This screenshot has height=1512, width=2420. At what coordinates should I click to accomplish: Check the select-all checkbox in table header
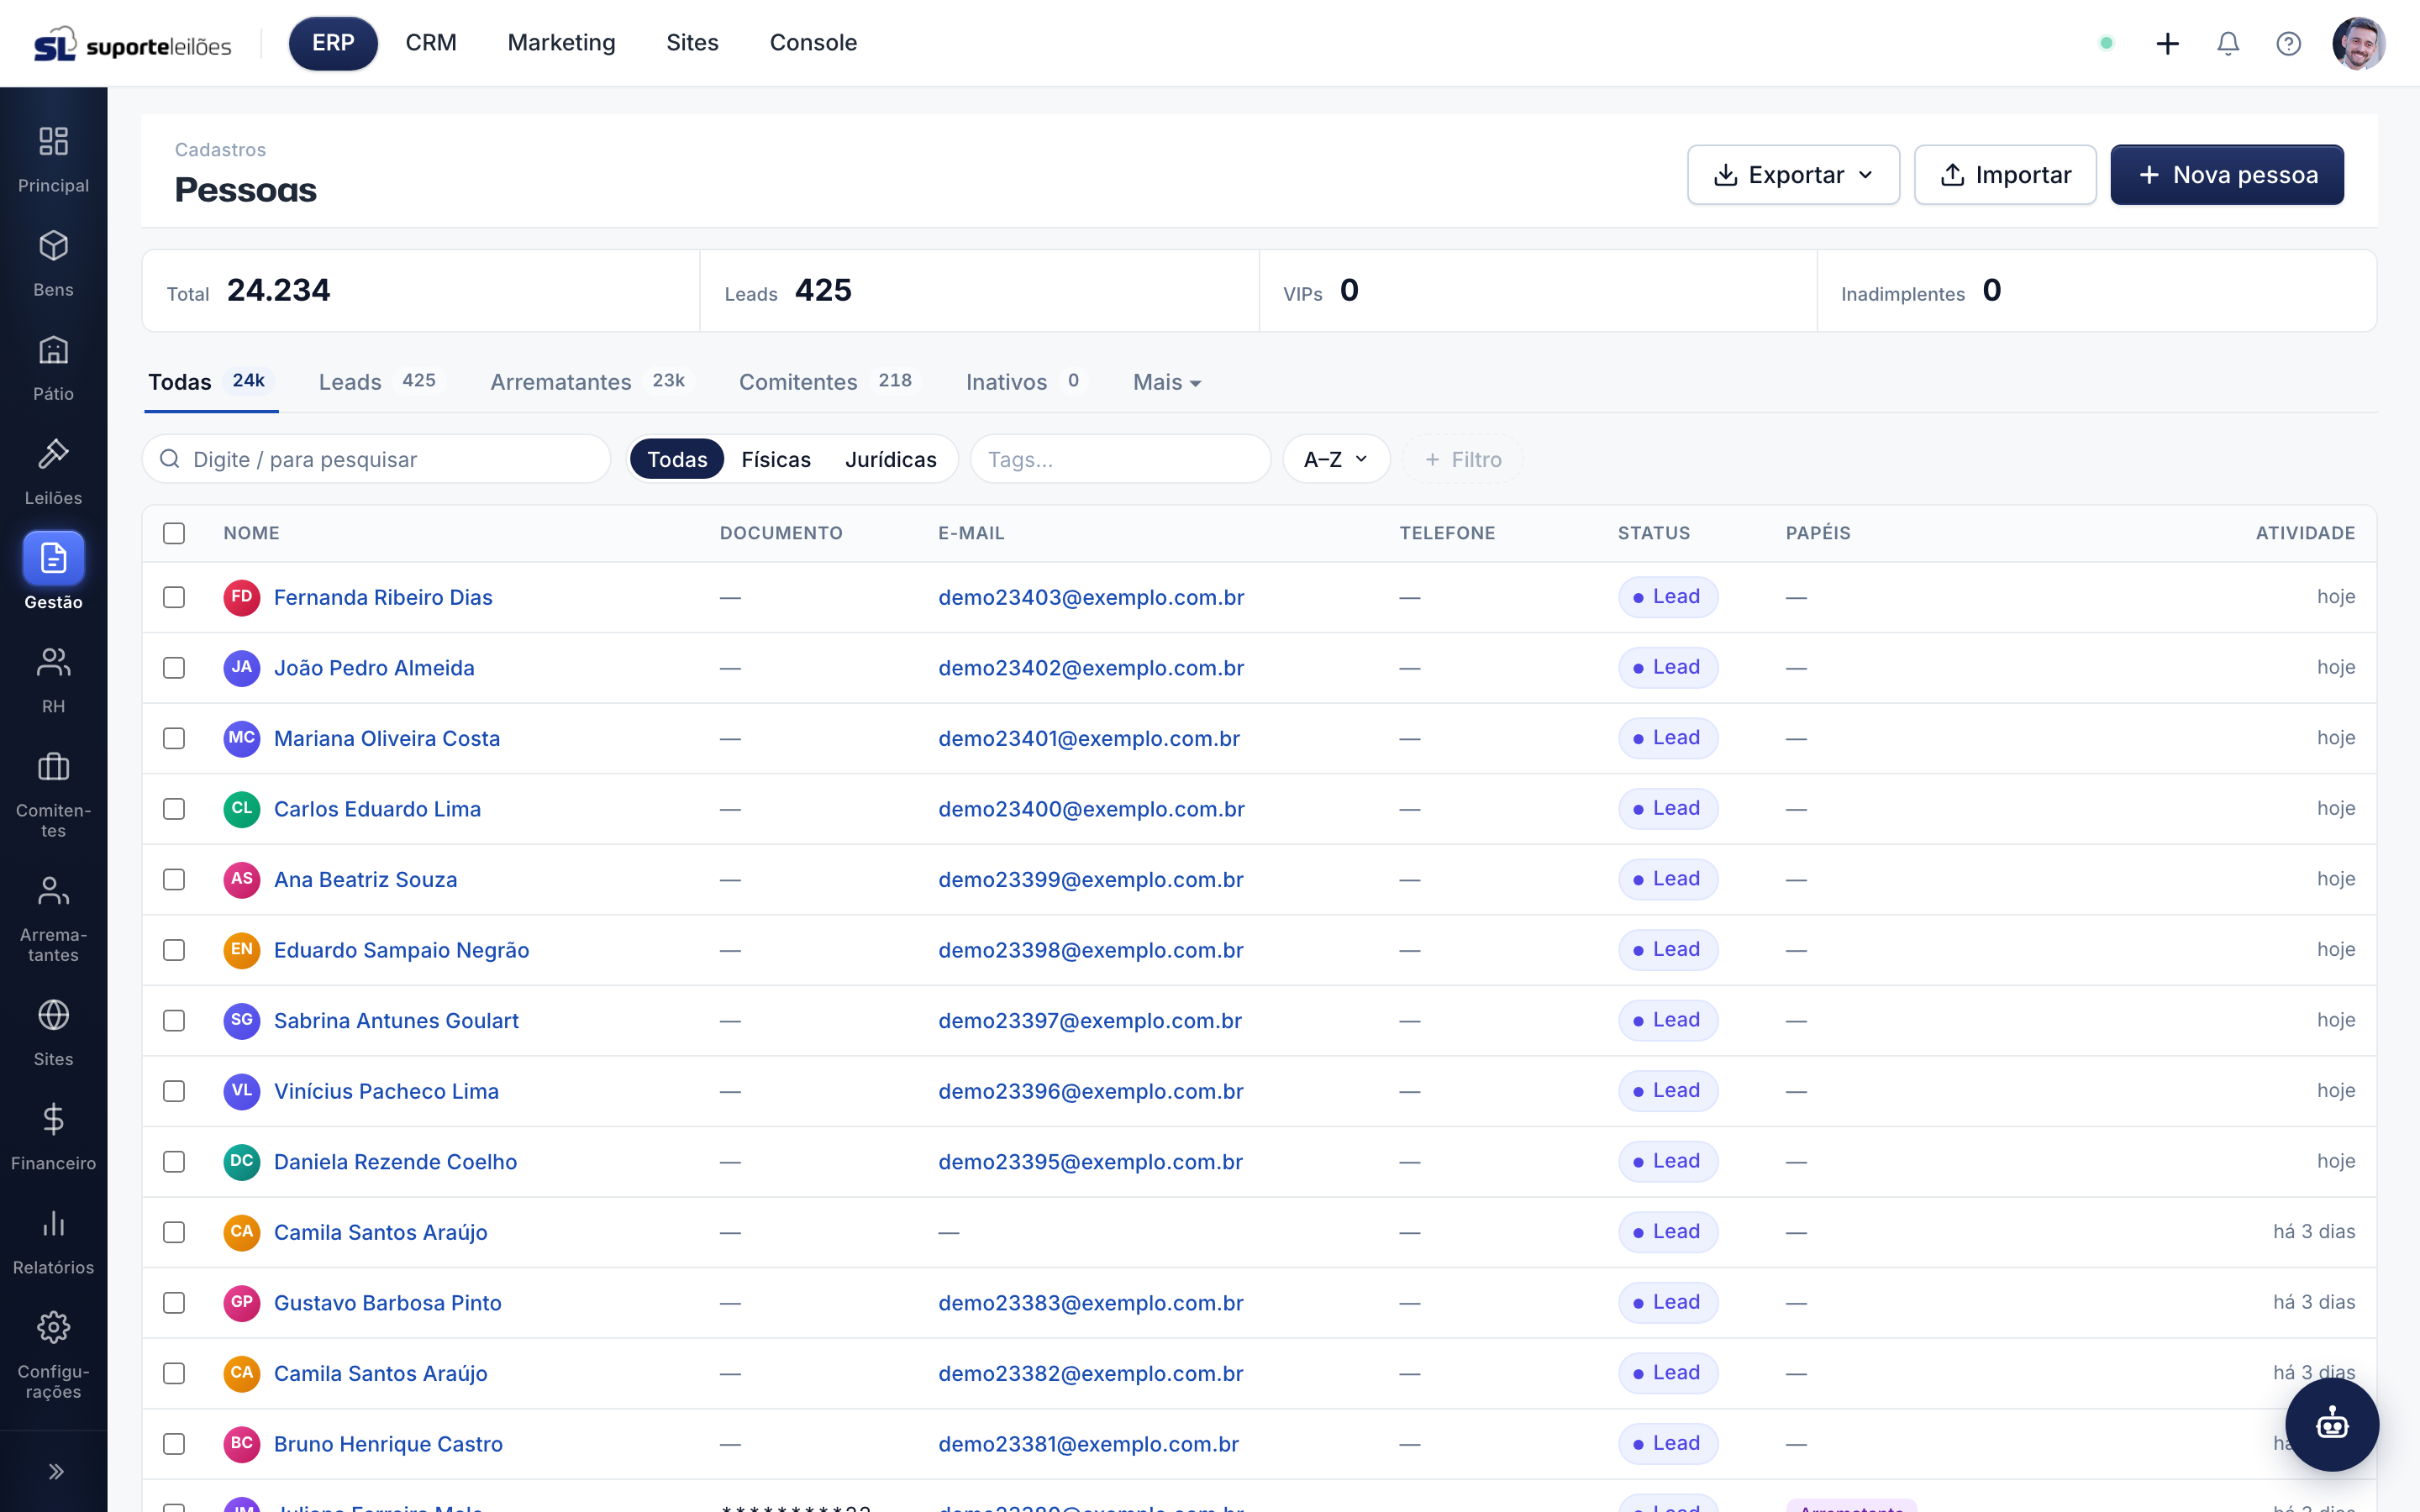pyautogui.click(x=174, y=533)
